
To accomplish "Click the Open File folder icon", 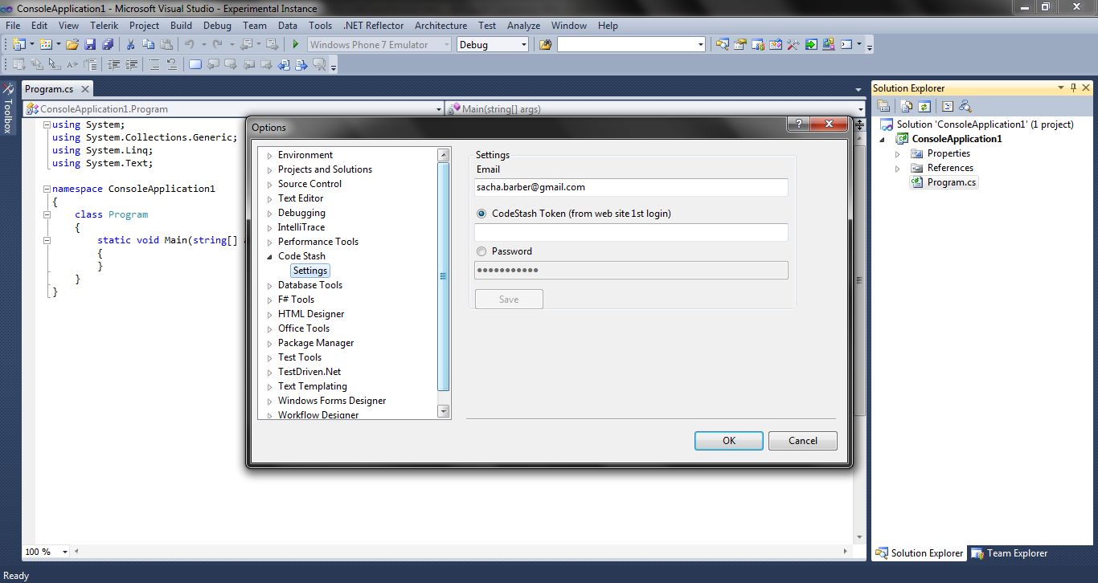I will (72, 44).
